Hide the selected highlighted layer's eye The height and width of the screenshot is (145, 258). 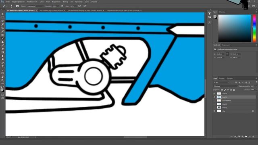tap(214, 97)
